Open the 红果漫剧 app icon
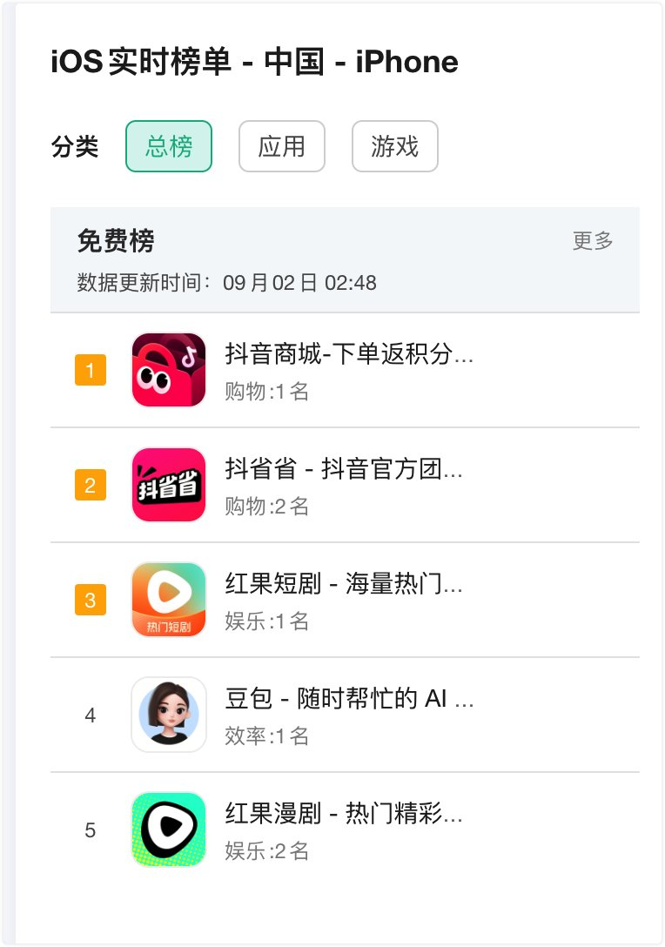This screenshot has width=665, height=947. (x=169, y=829)
